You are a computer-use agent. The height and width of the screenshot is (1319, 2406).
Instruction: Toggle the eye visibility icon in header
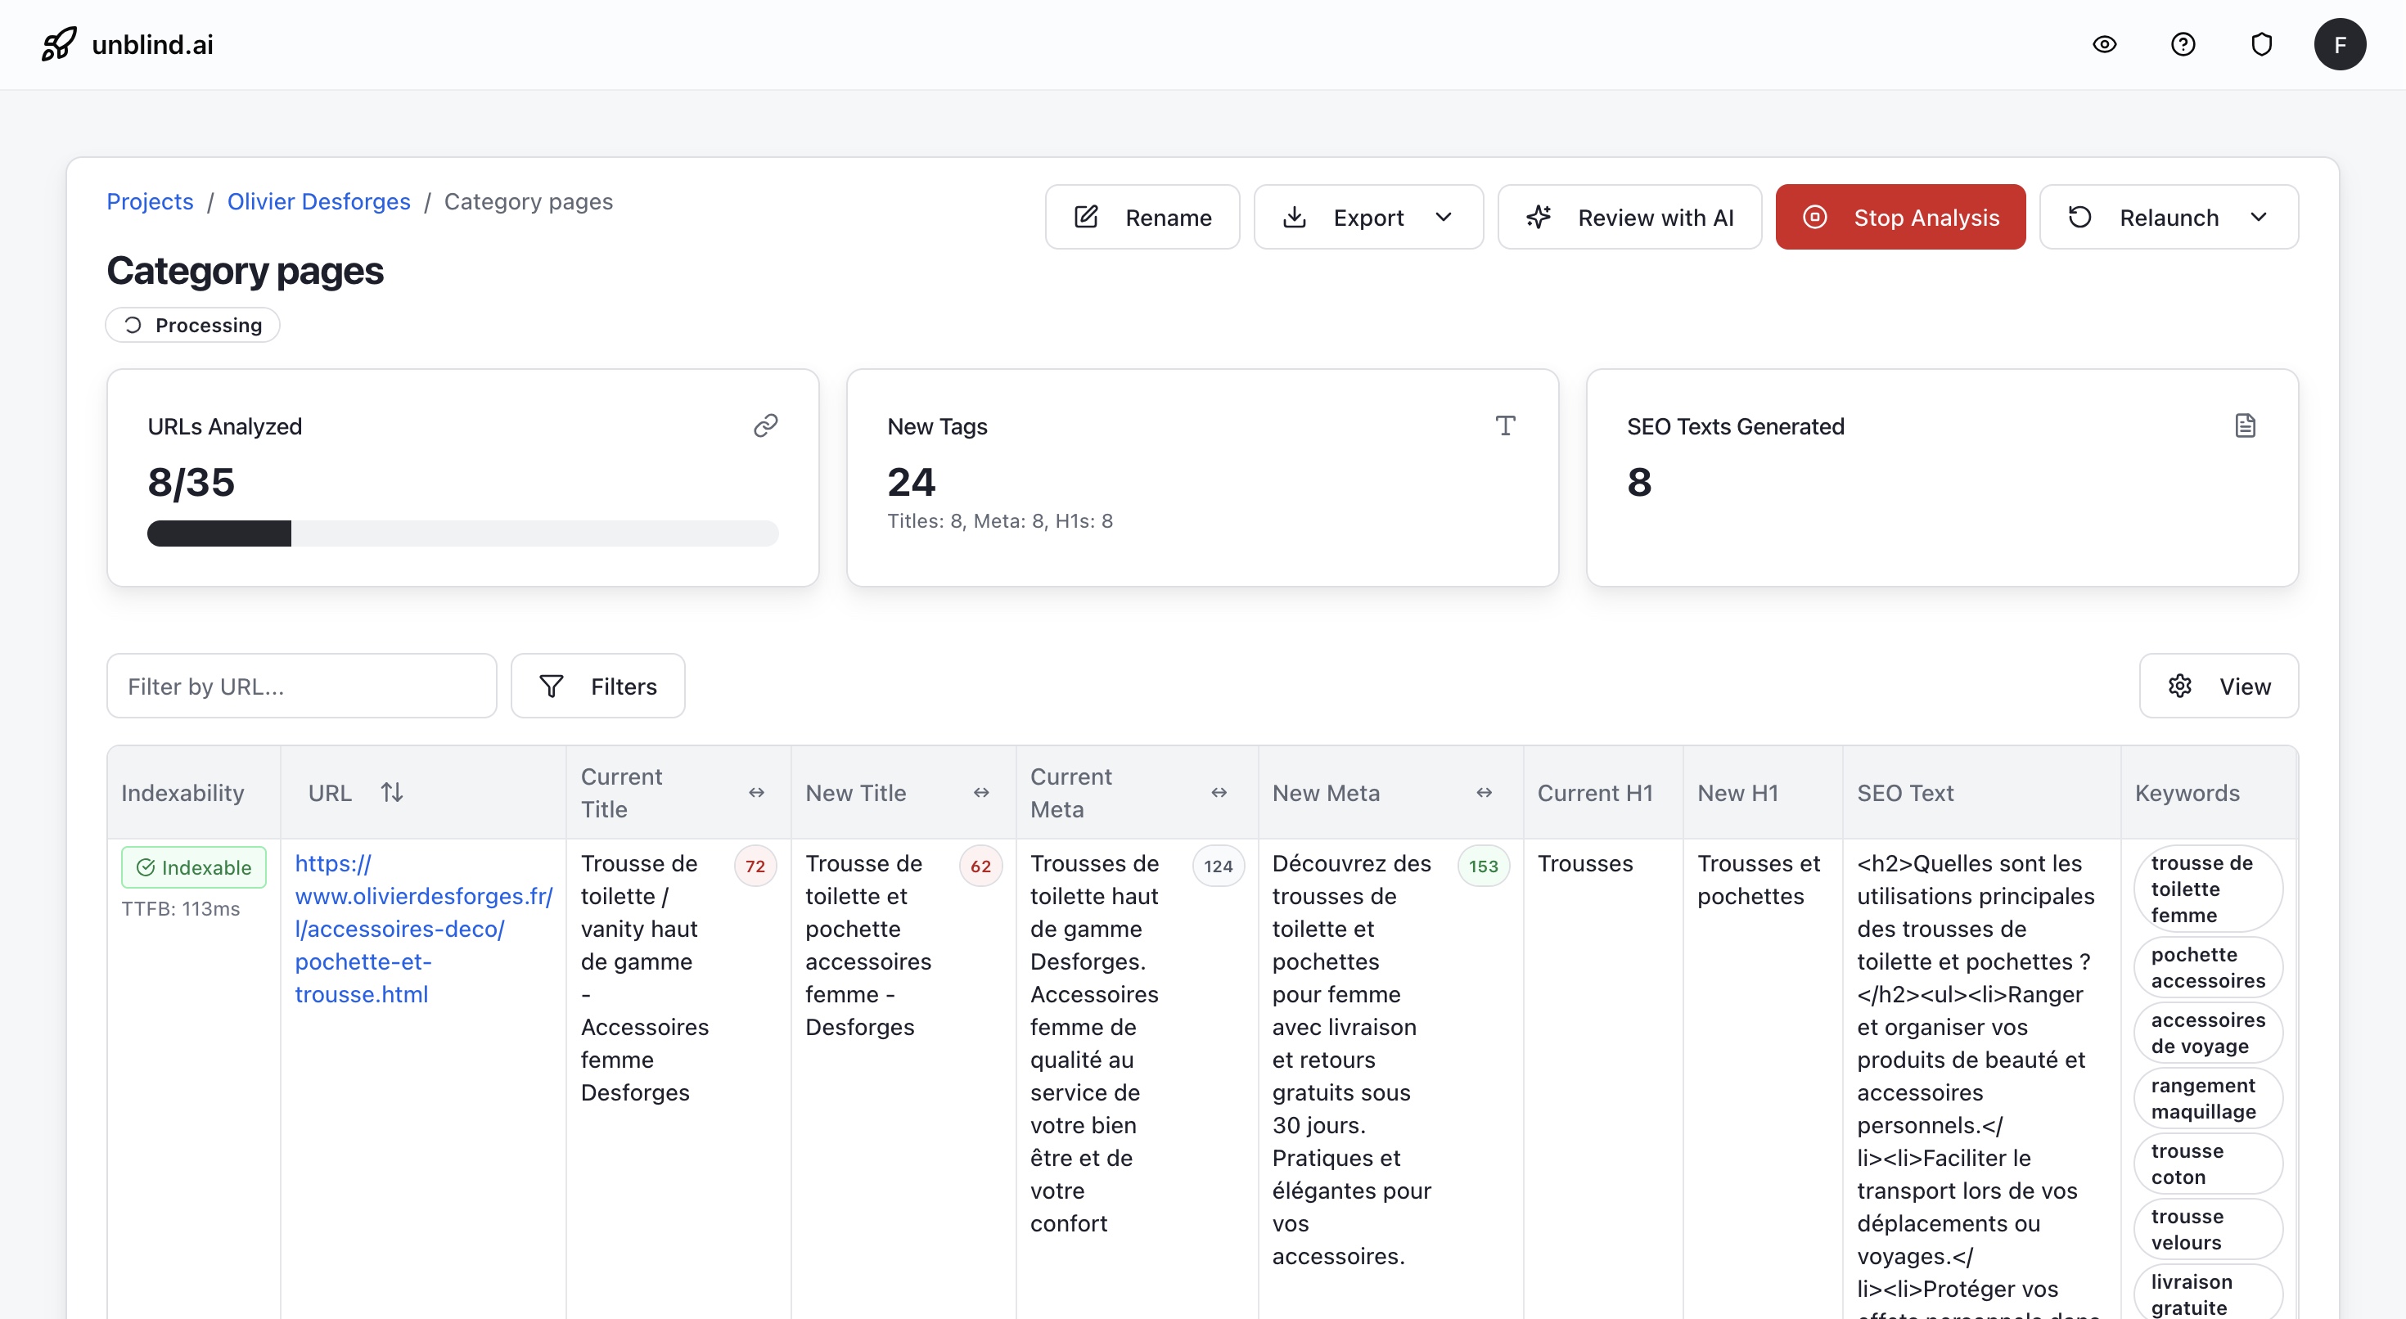pos(2104,44)
